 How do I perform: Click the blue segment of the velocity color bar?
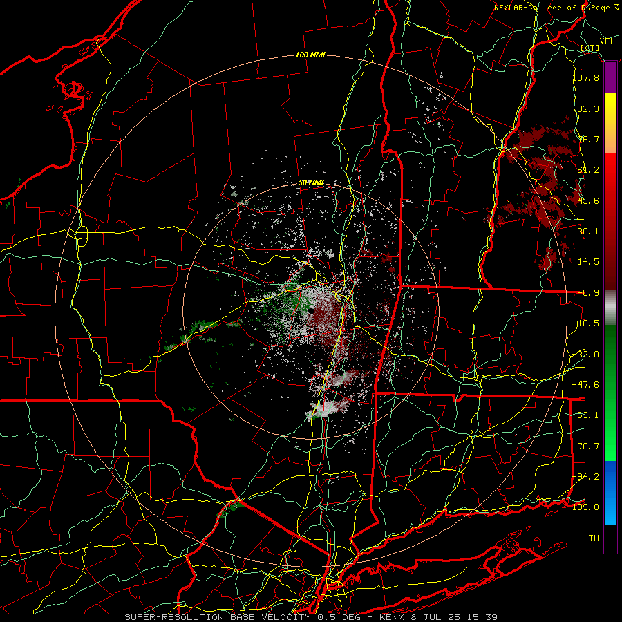coord(610,493)
